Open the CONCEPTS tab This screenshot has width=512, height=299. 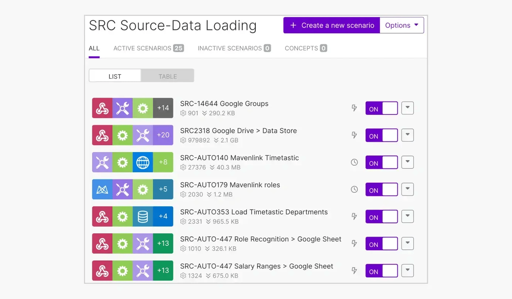pyautogui.click(x=302, y=48)
